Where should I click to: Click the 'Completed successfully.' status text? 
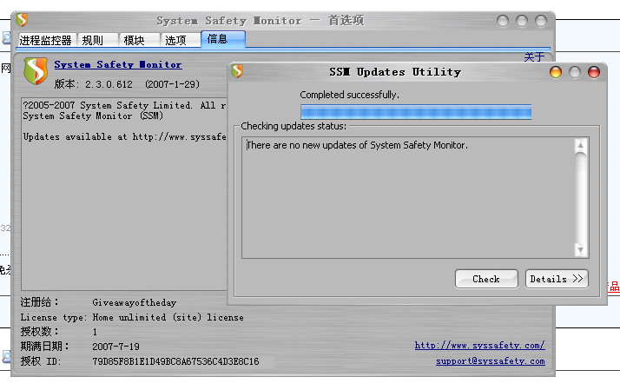[350, 95]
